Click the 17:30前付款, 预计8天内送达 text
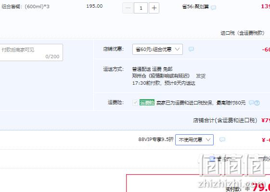The height and width of the screenshot is (192, 270). pos(164,83)
